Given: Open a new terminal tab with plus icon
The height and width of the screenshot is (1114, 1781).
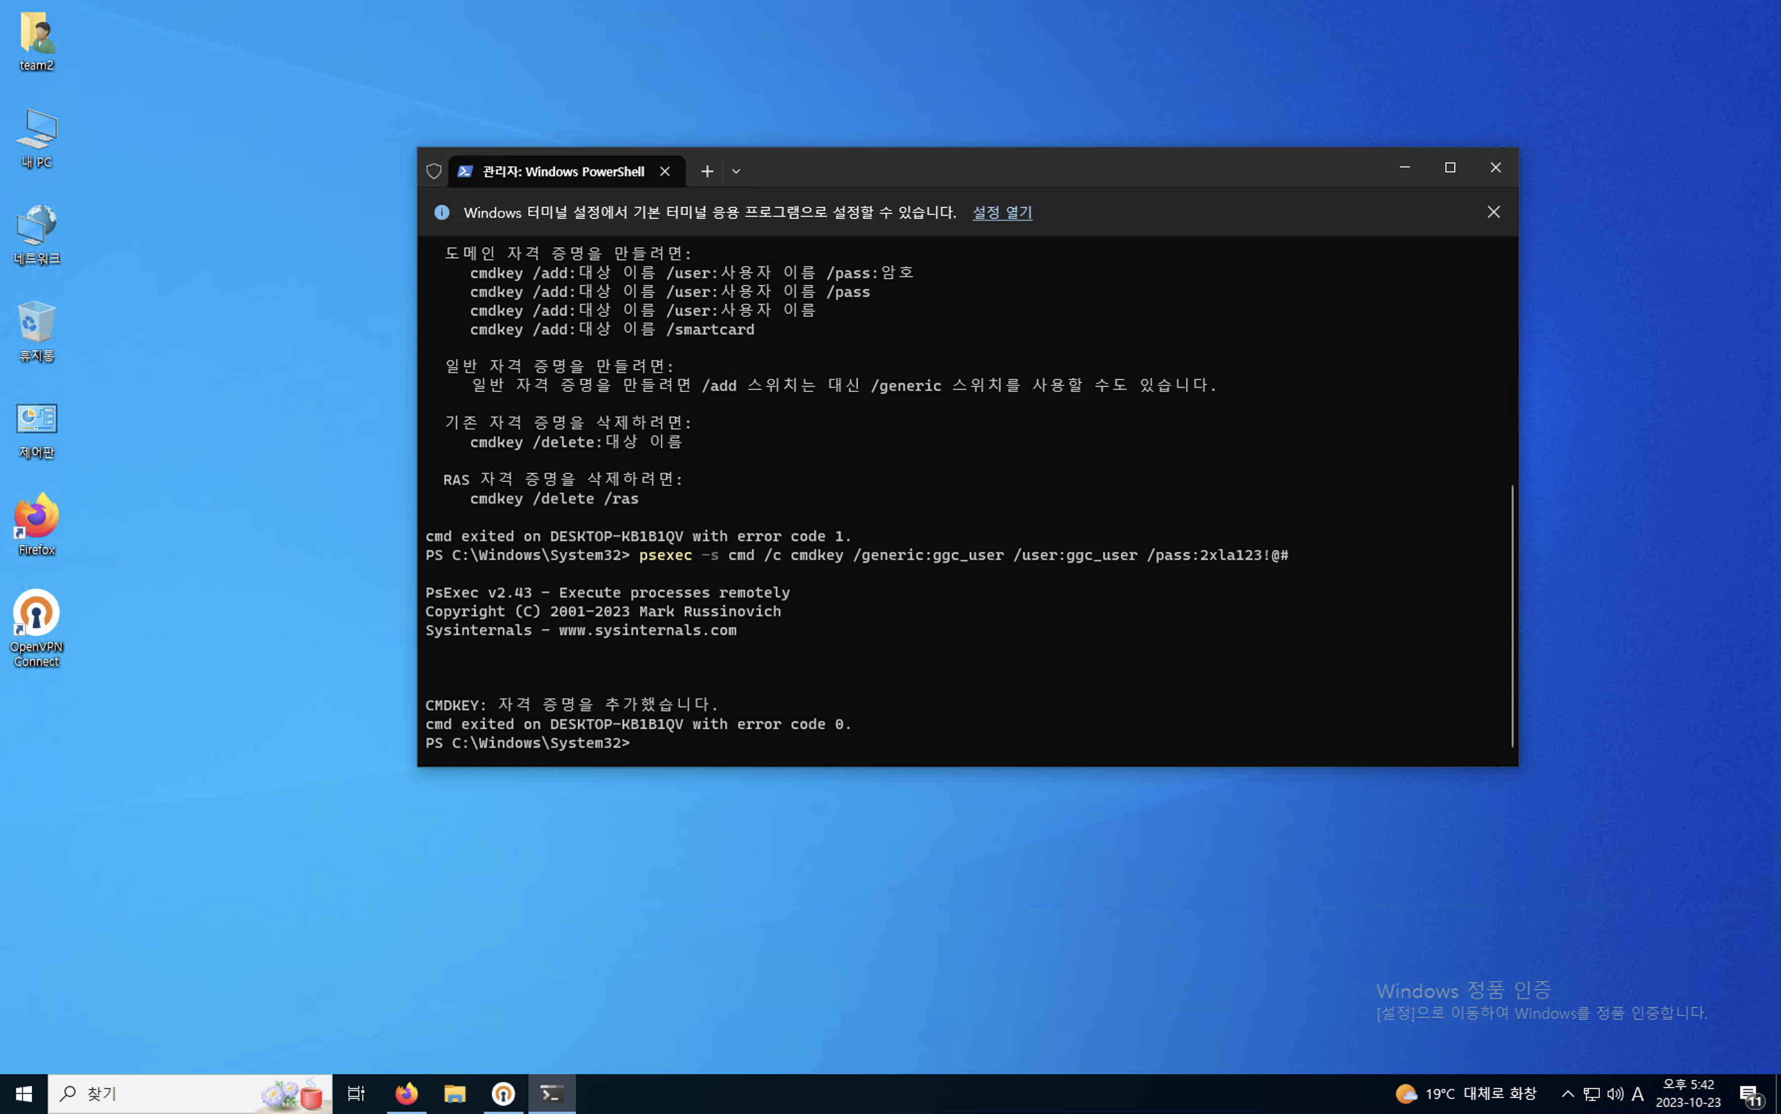Looking at the screenshot, I should [x=706, y=171].
